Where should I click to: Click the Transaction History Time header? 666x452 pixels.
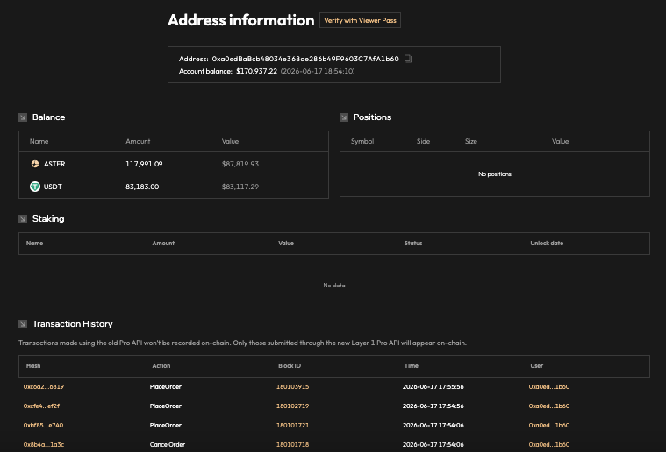coord(412,365)
